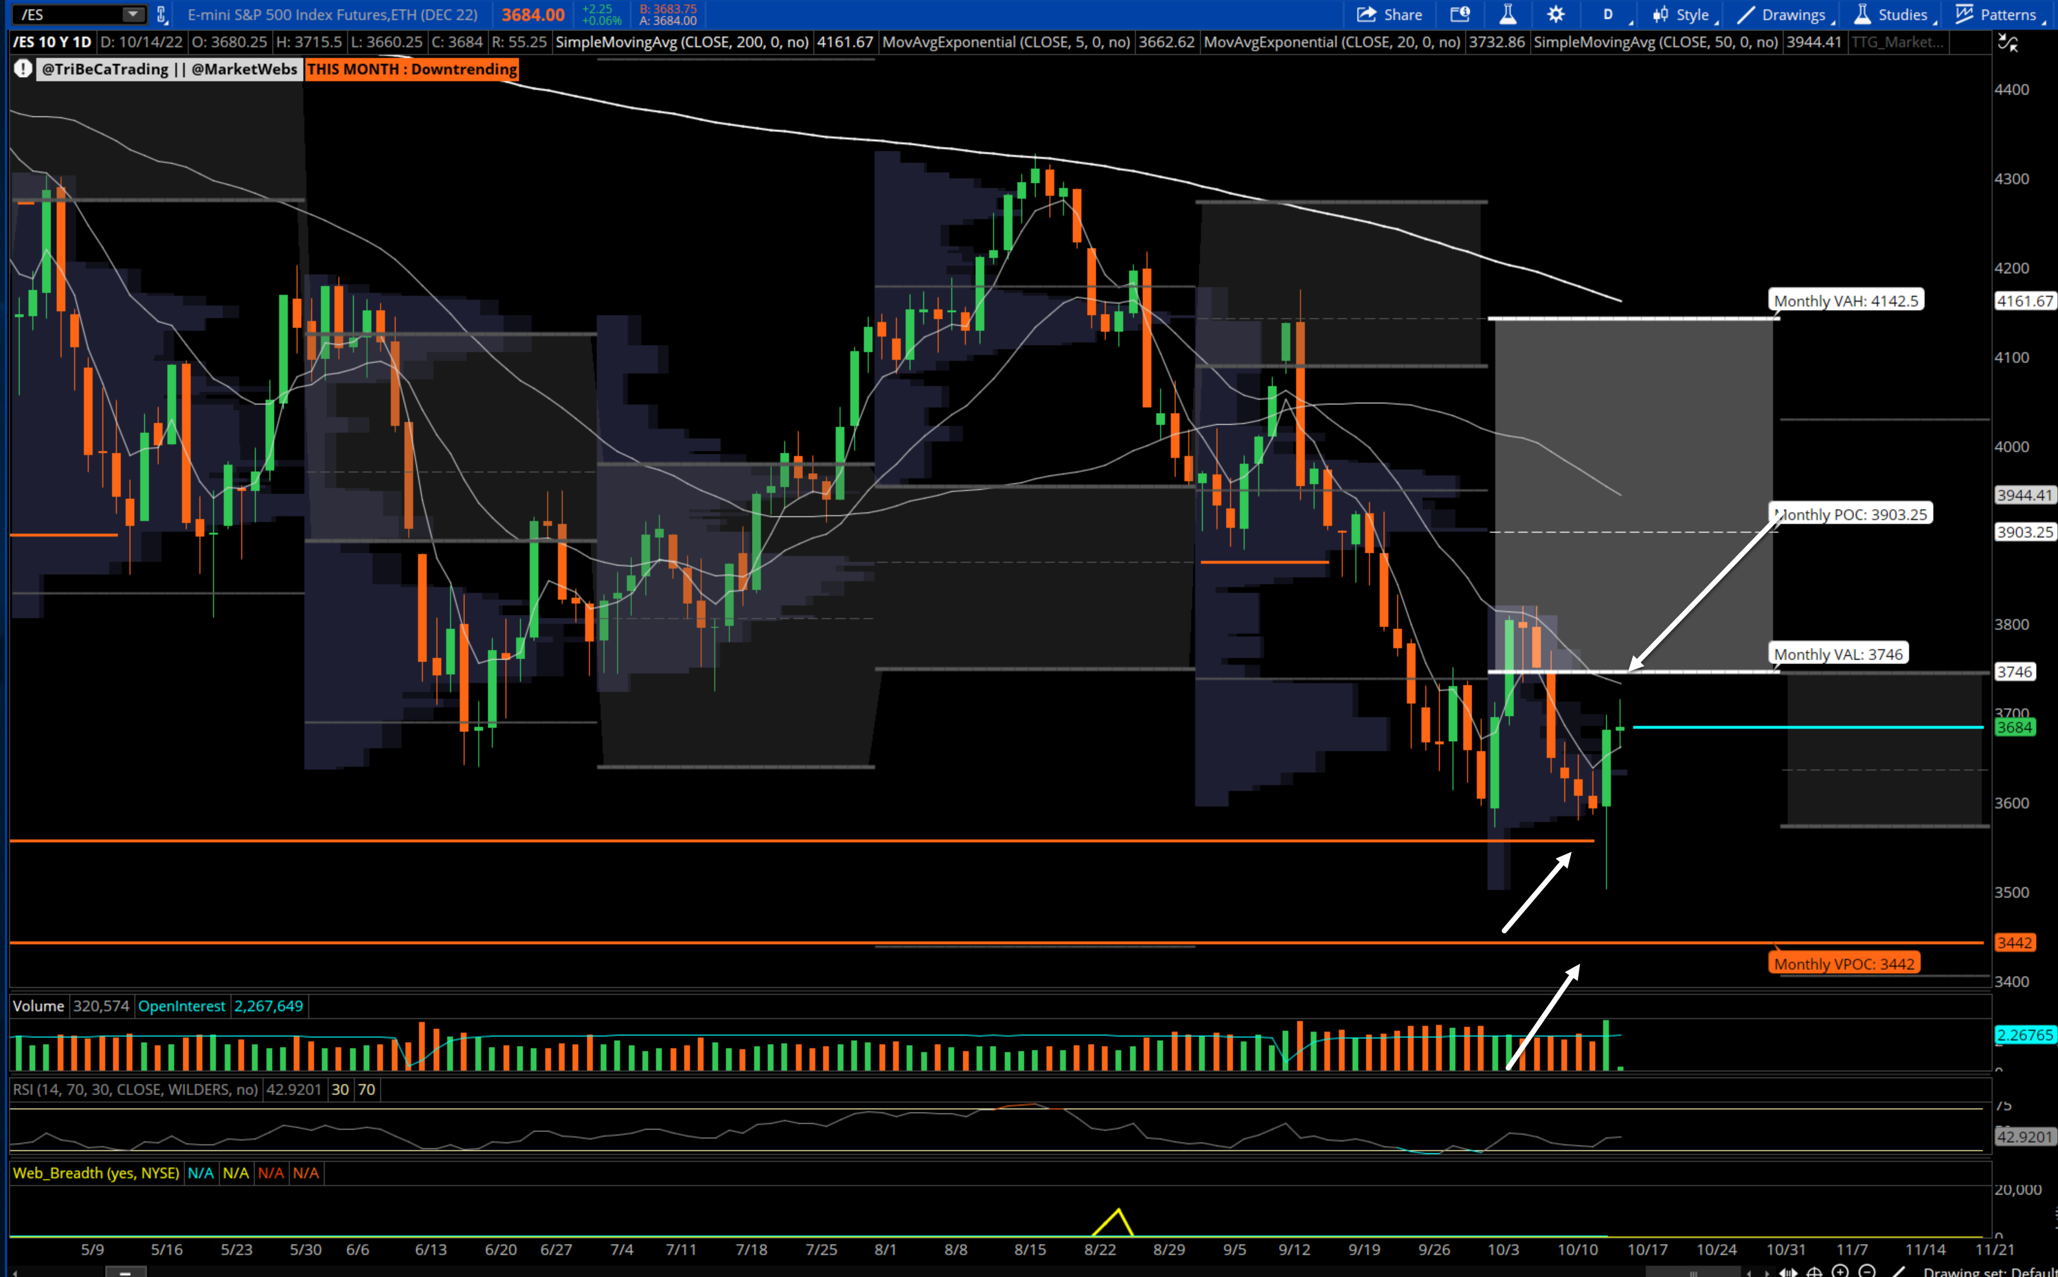Expand the /ES symbol selector arrow
The image size is (2058, 1277).
click(132, 14)
